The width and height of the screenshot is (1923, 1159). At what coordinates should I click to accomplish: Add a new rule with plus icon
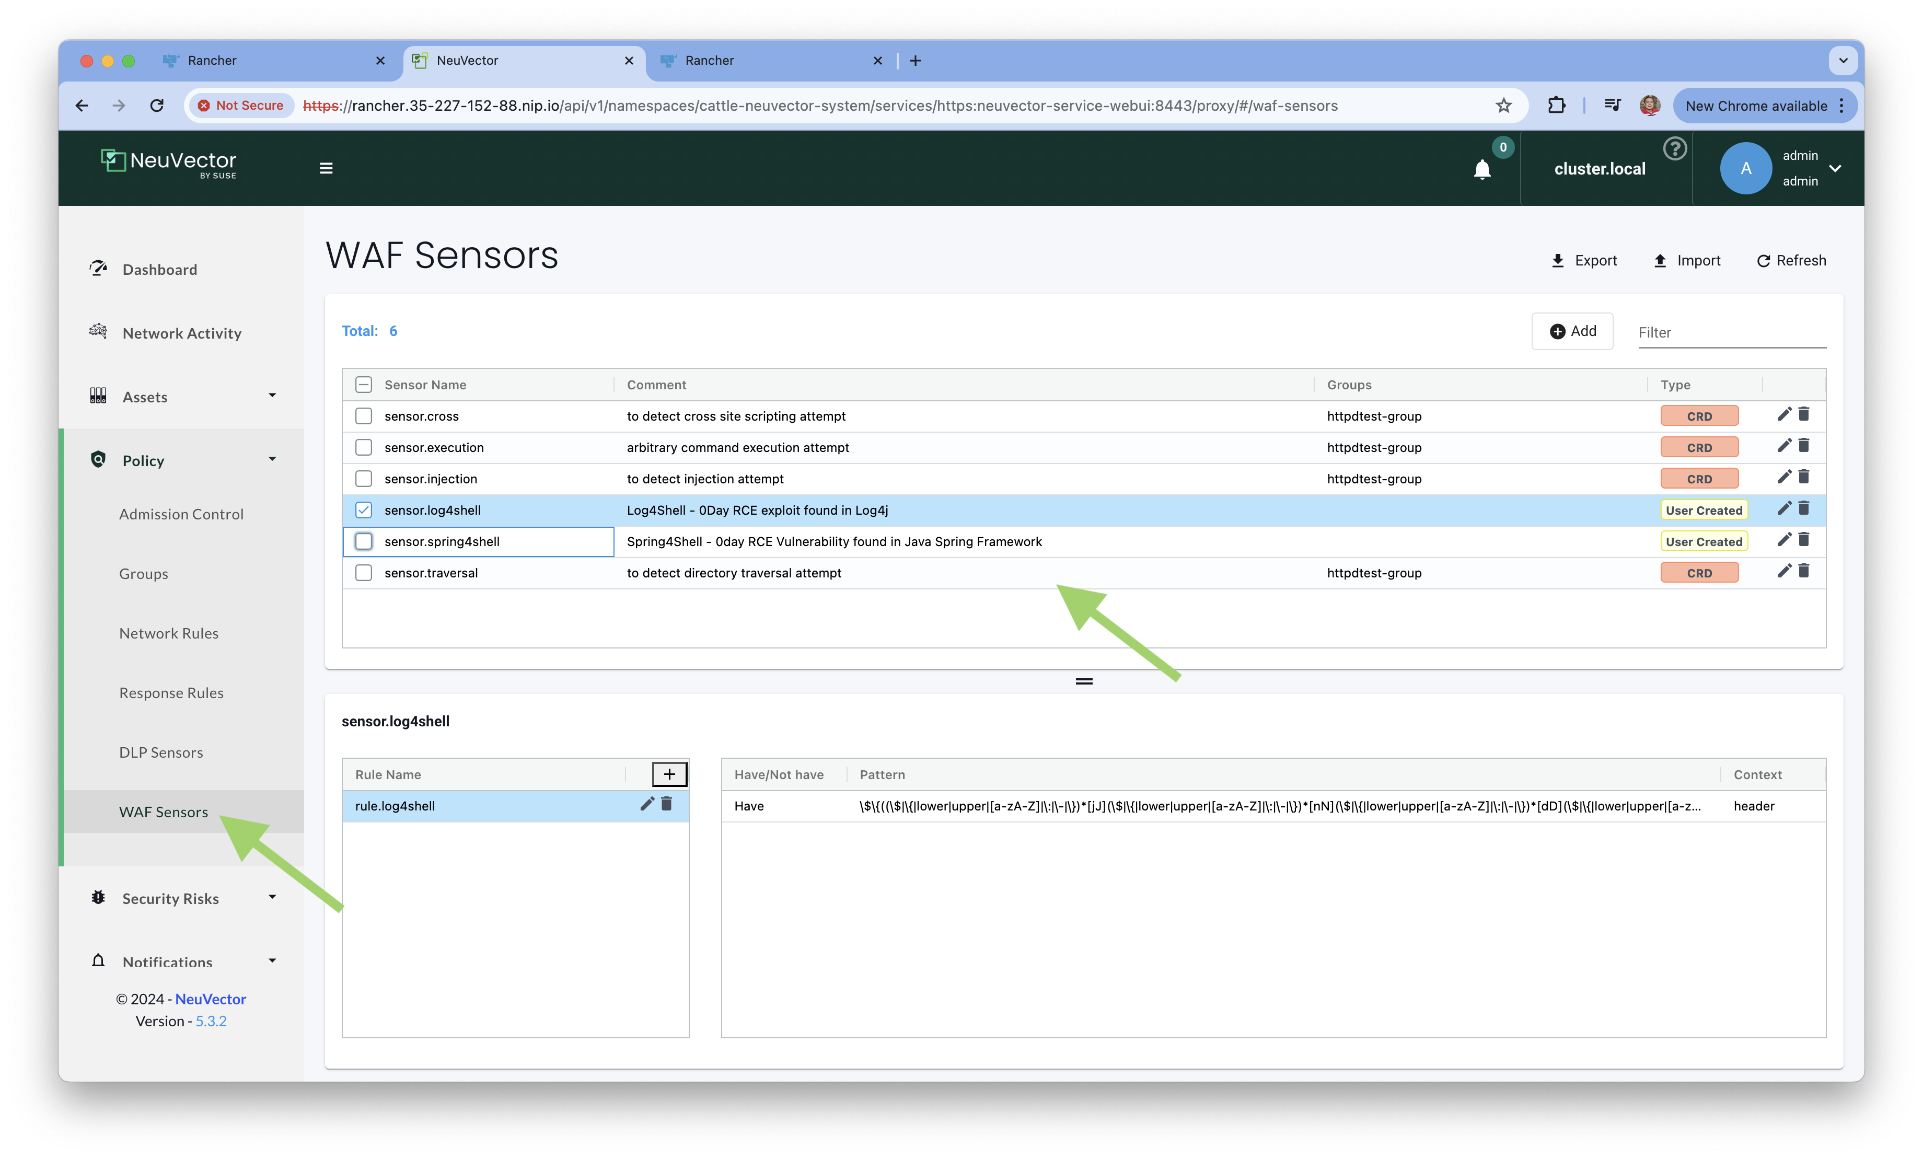[x=669, y=773]
